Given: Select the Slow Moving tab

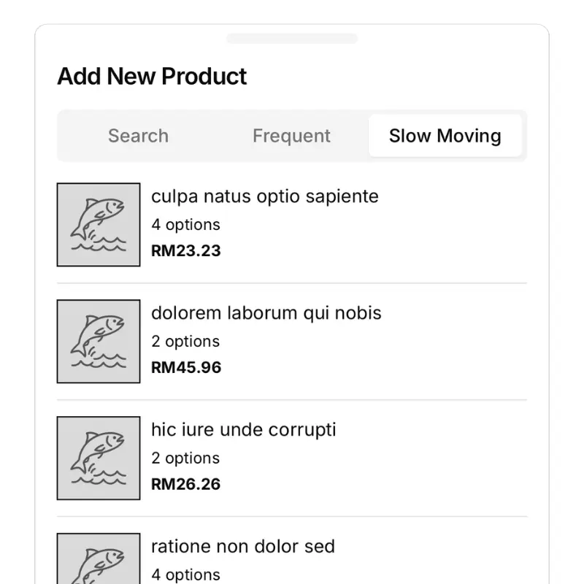Looking at the screenshot, I should 445,136.
